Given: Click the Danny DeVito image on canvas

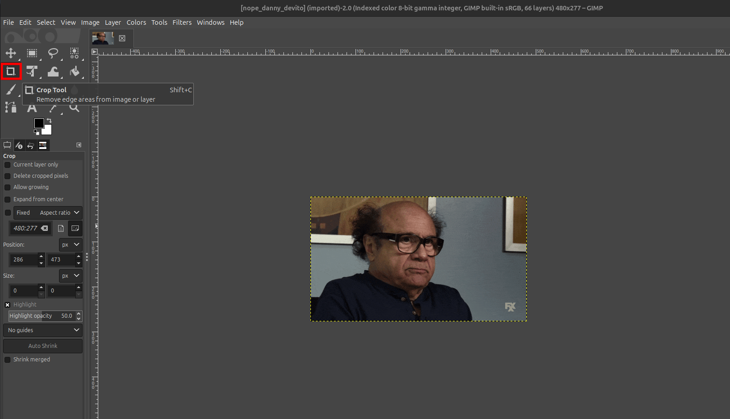Looking at the screenshot, I should point(419,259).
